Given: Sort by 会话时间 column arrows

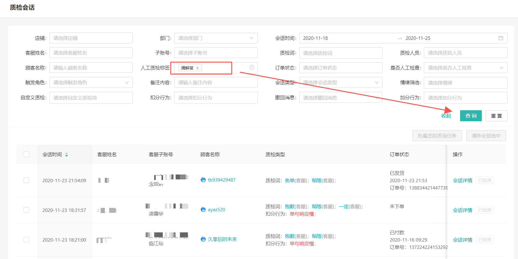Looking at the screenshot, I should pos(67,155).
